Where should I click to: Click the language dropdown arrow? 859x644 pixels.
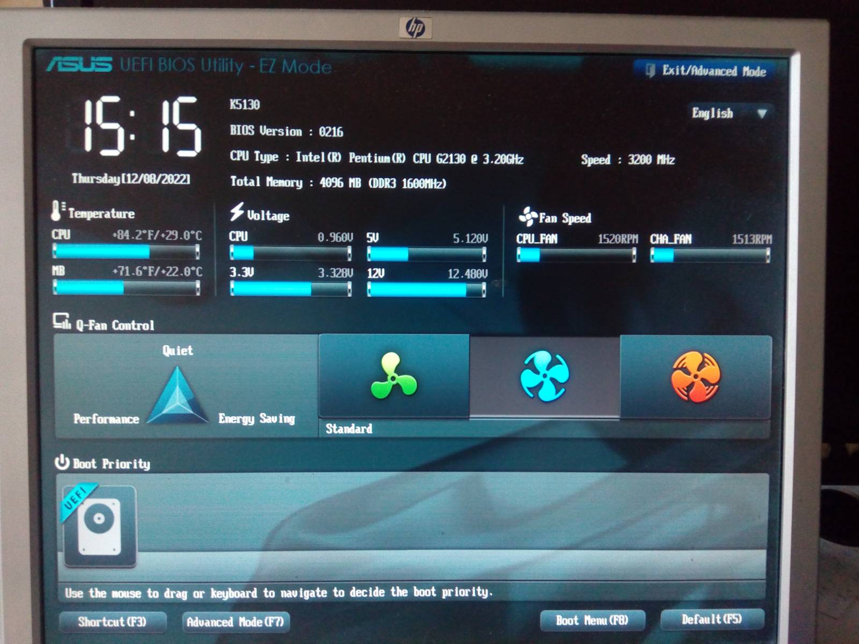coord(762,113)
